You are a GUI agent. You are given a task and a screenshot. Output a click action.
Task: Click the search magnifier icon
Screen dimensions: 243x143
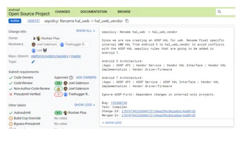coord(219,12)
